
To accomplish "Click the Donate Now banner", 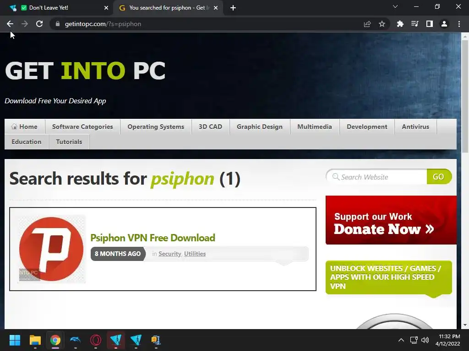I will click(391, 220).
